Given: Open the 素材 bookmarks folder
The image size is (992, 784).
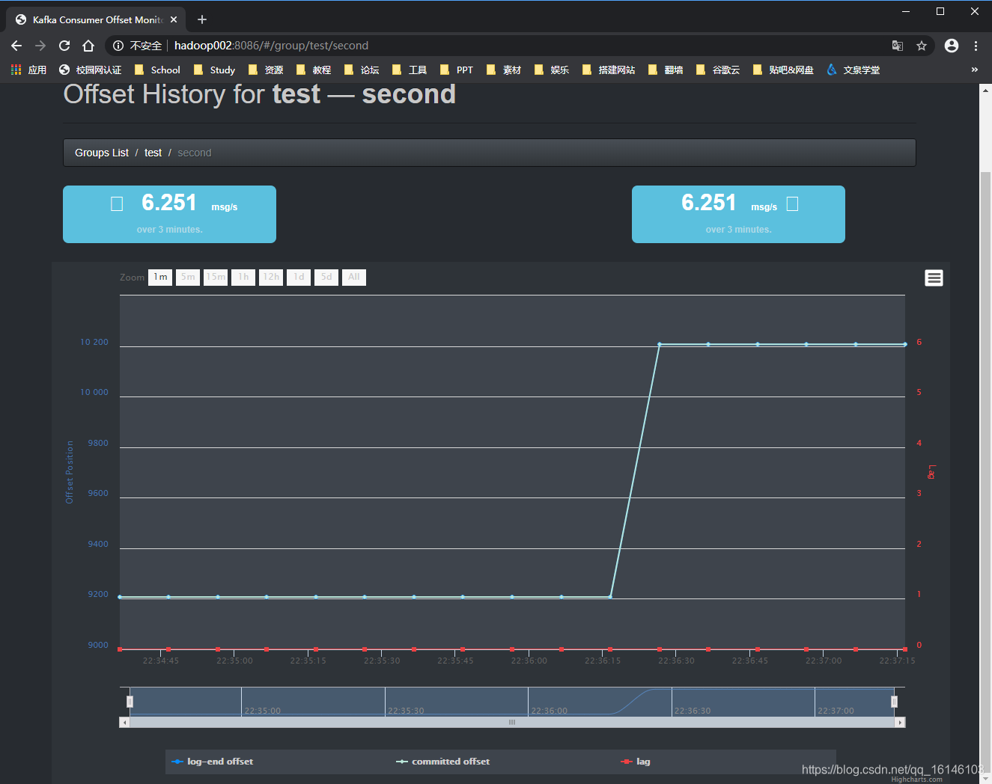Looking at the screenshot, I should click(x=504, y=70).
